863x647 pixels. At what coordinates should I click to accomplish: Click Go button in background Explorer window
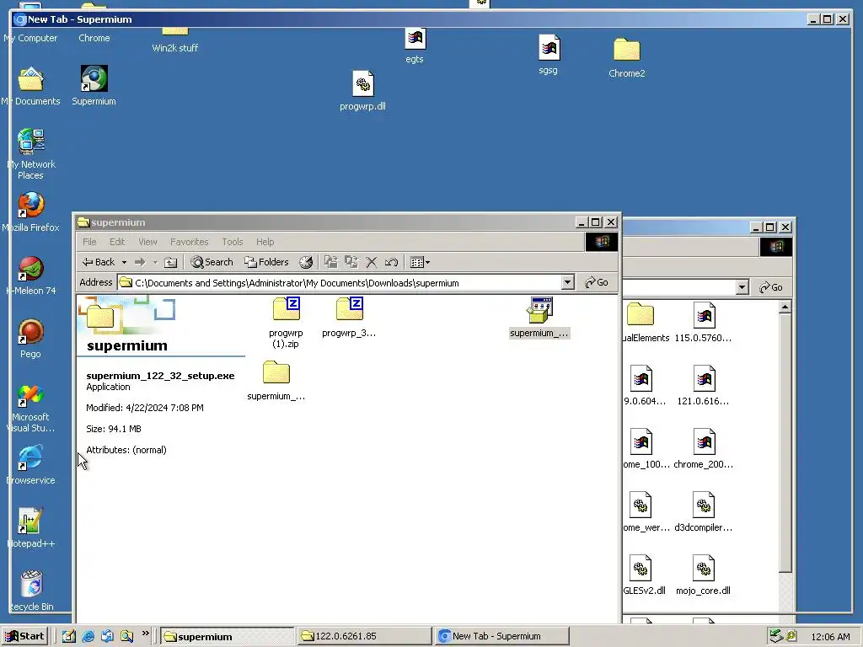770,287
